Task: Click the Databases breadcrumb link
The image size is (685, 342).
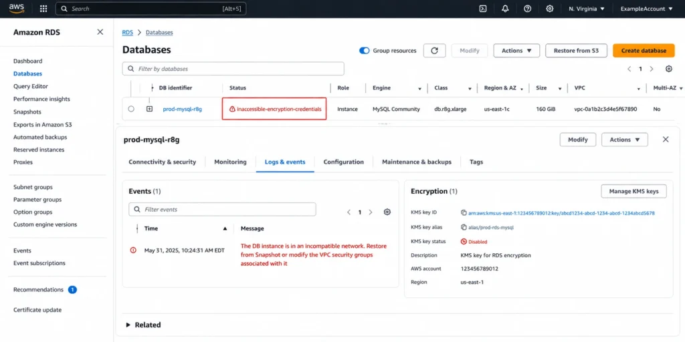Action: [x=159, y=32]
